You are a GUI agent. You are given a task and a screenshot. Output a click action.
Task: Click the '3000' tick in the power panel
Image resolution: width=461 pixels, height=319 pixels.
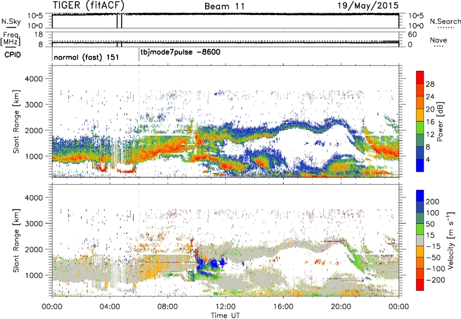34,105
